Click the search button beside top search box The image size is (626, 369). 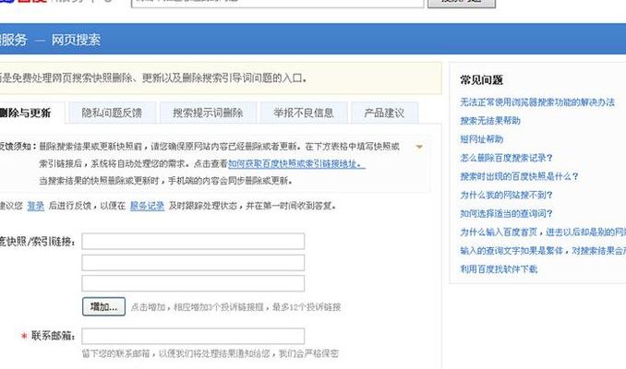(x=462, y=3)
